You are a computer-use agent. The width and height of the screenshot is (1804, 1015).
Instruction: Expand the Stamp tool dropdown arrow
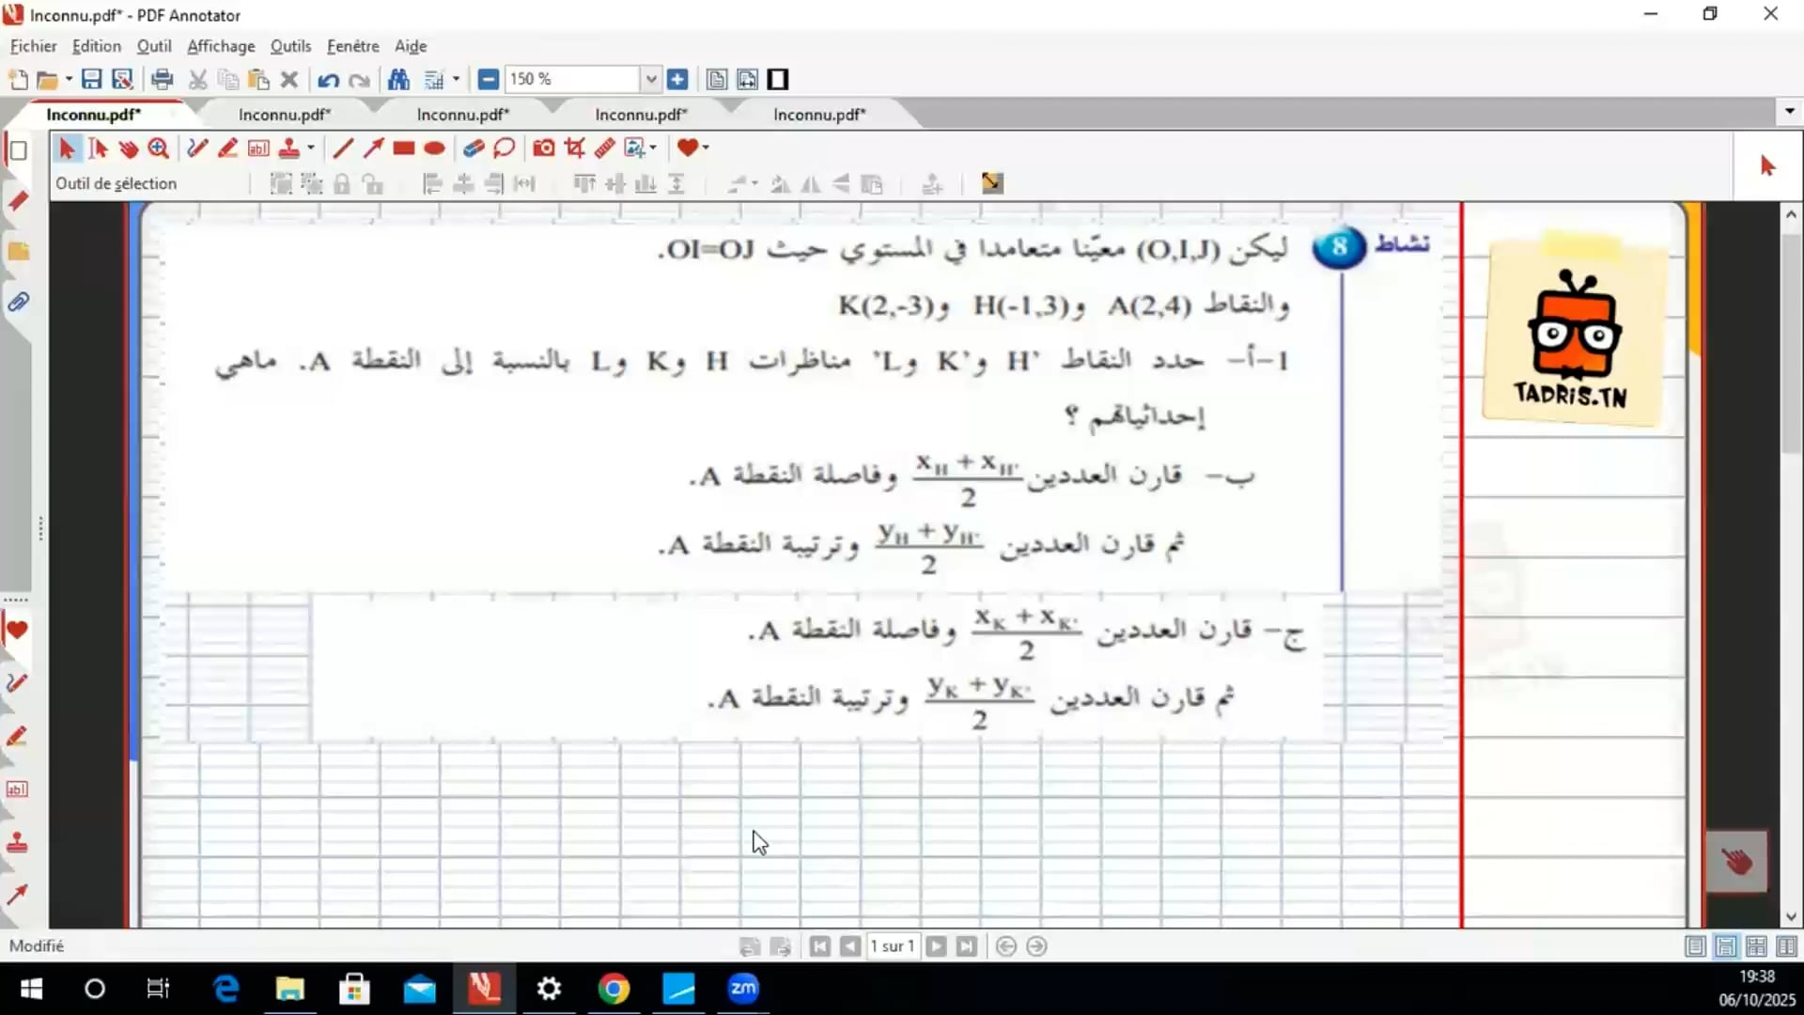point(311,148)
